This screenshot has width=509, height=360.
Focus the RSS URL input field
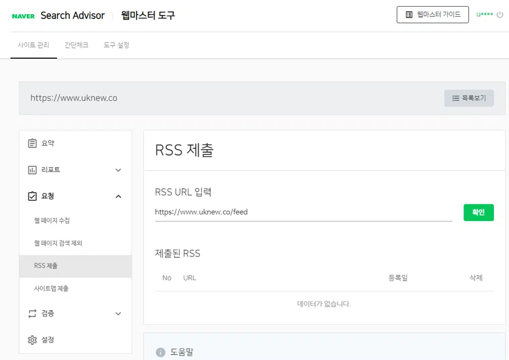(x=303, y=212)
